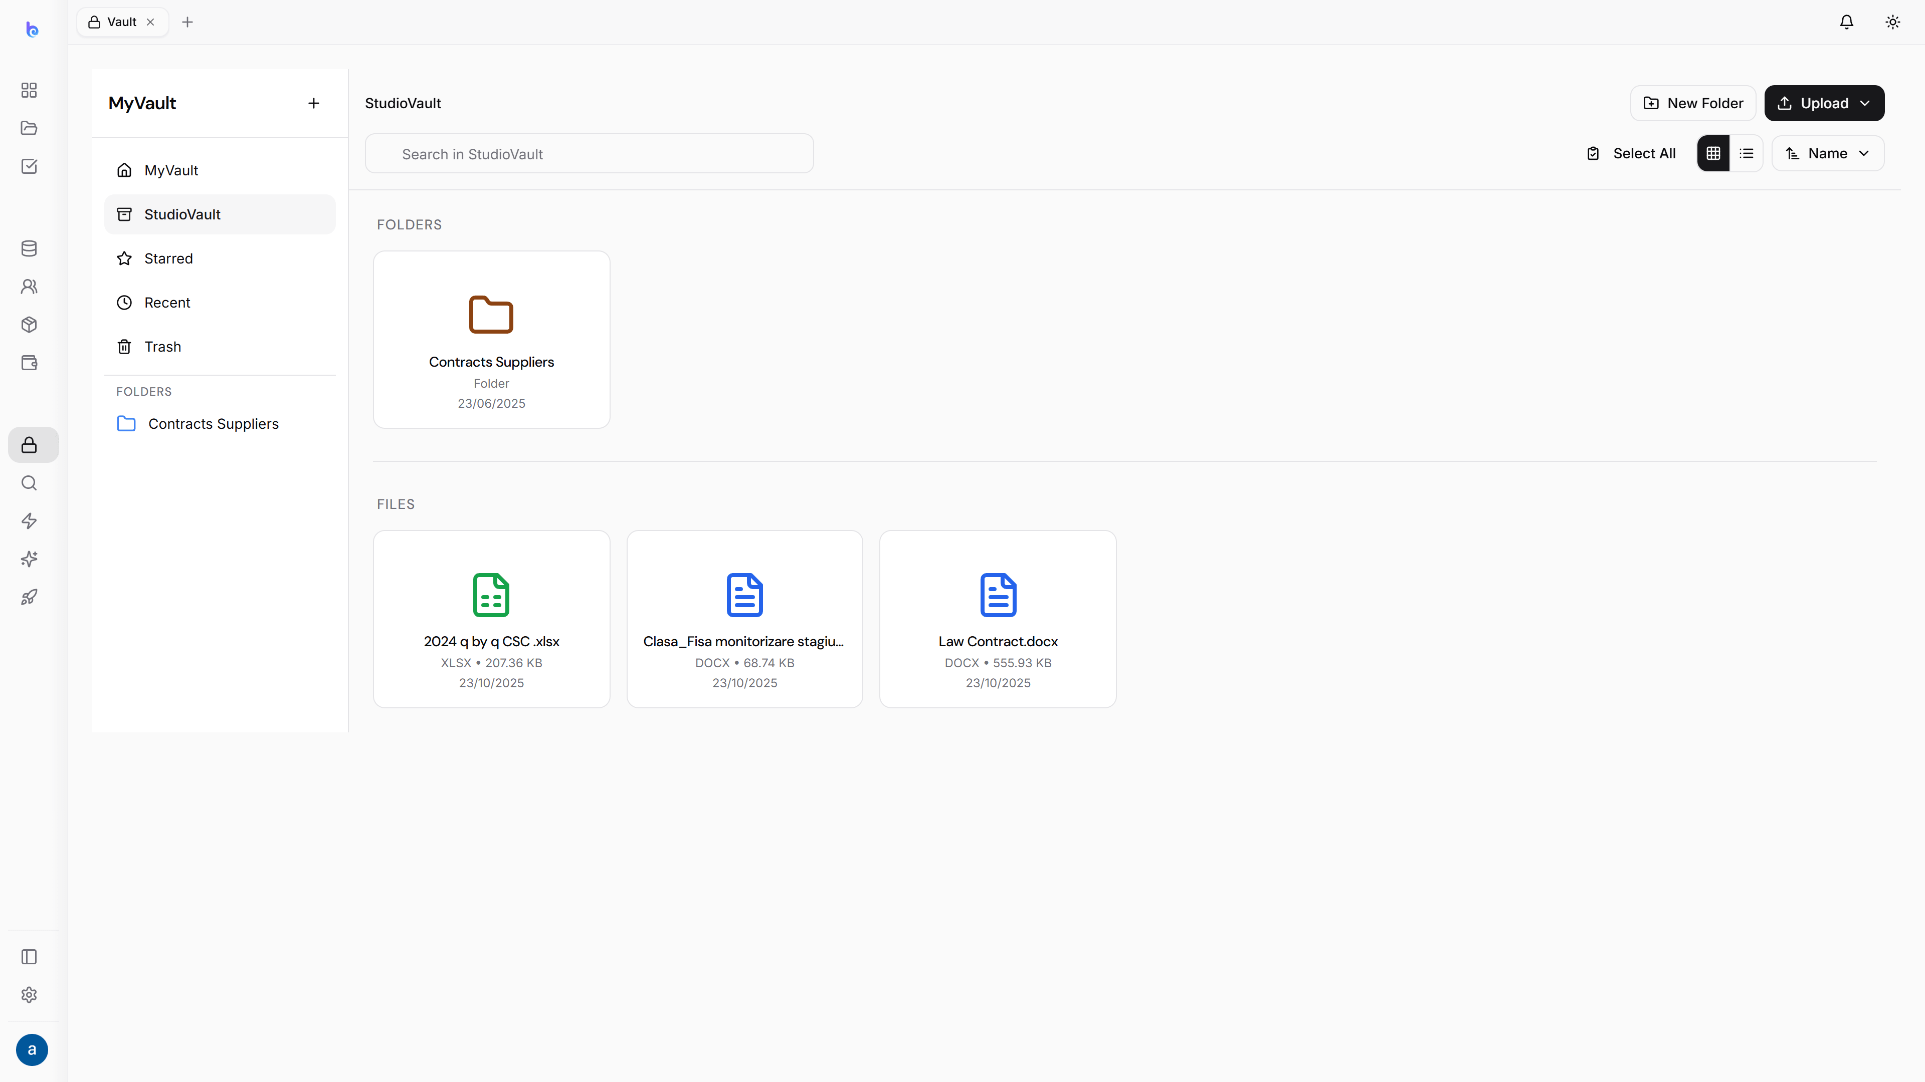Open the notifications bell
Image resolution: width=1925 pixels, height=1082 pixels.
click(x=1846, y=23)
